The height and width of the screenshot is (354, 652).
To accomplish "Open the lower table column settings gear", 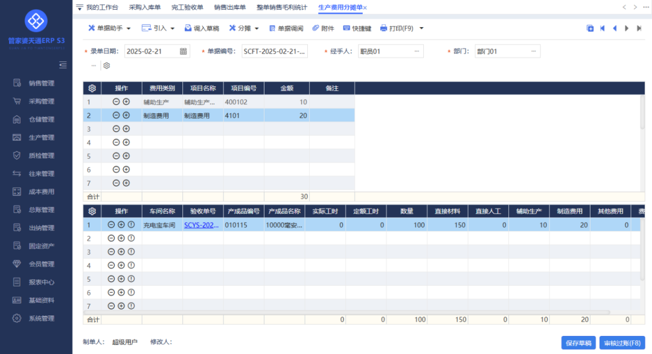I will click(x=92, y=211).
